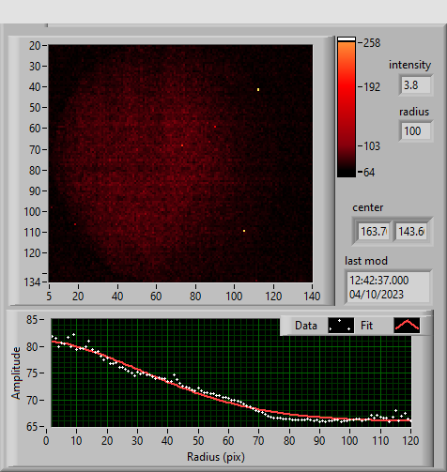The image size is (447, 472).
Task: Click the 134 y-axis end marker
Action: (x=33, y=282)
